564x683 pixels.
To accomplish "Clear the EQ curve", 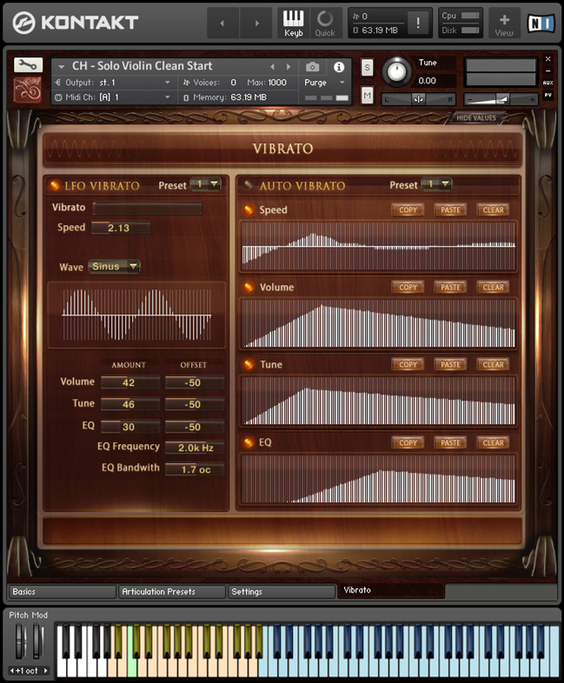I will tap(493, 442).
